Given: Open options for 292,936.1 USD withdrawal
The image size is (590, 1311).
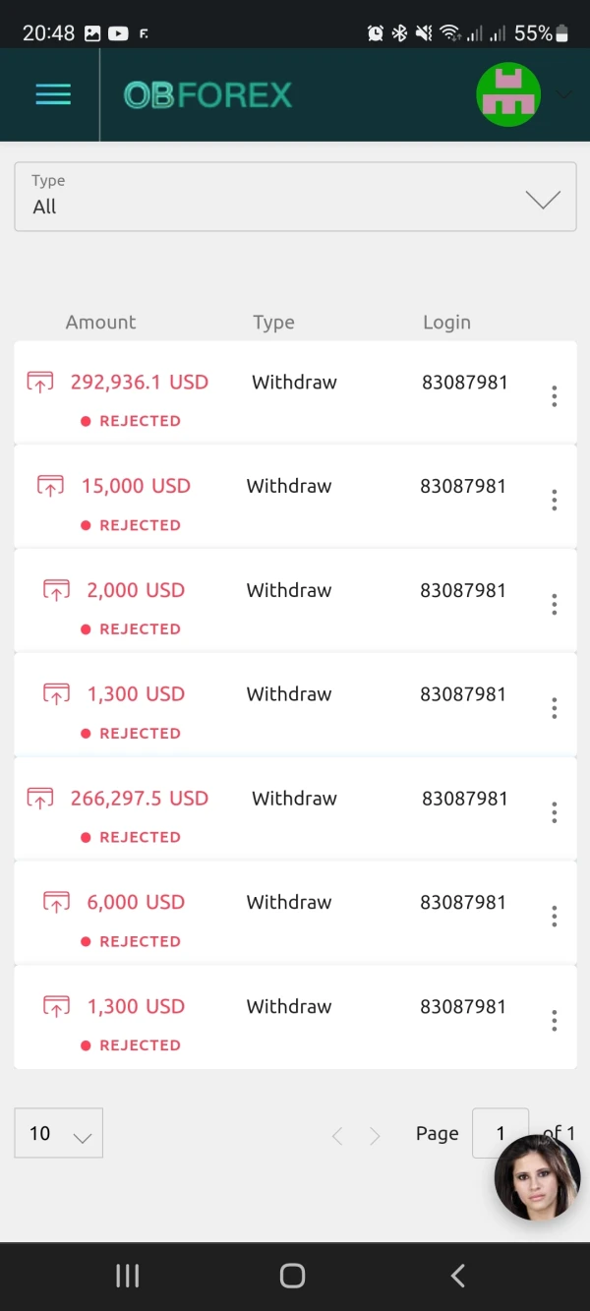Looking at the screenshot, I should (554, 395).
